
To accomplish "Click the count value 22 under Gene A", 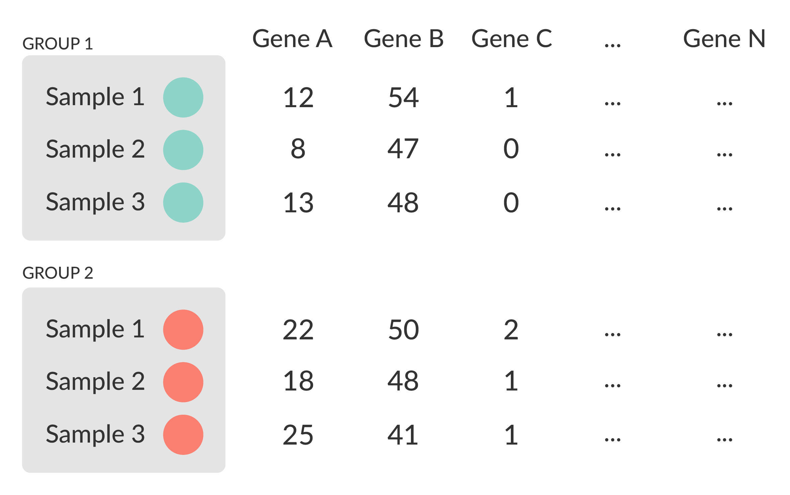I will point(298,330).
